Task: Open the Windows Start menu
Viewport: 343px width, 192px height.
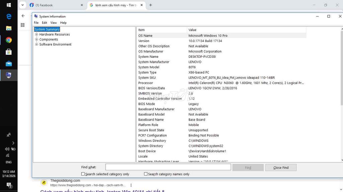Action: coord(9,5)
